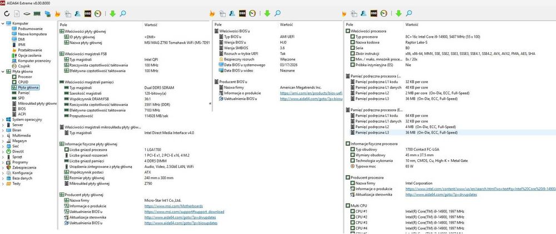Click Pole column header in BIOS panel

218,25
